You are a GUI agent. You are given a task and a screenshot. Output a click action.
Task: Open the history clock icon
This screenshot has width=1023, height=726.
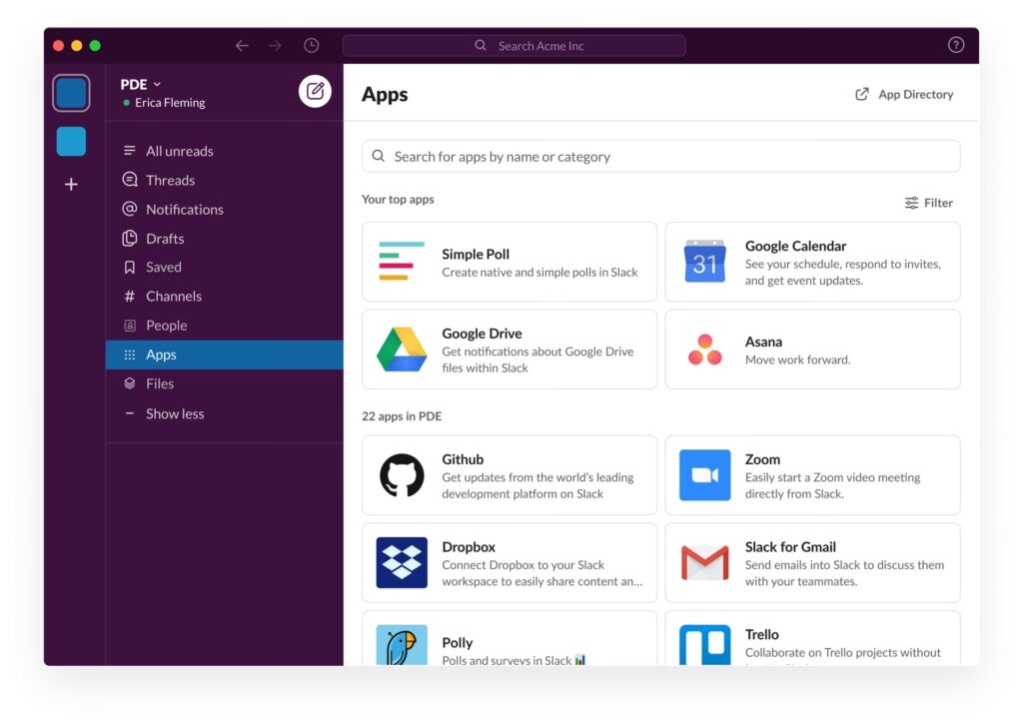click(x=312, y=46)
